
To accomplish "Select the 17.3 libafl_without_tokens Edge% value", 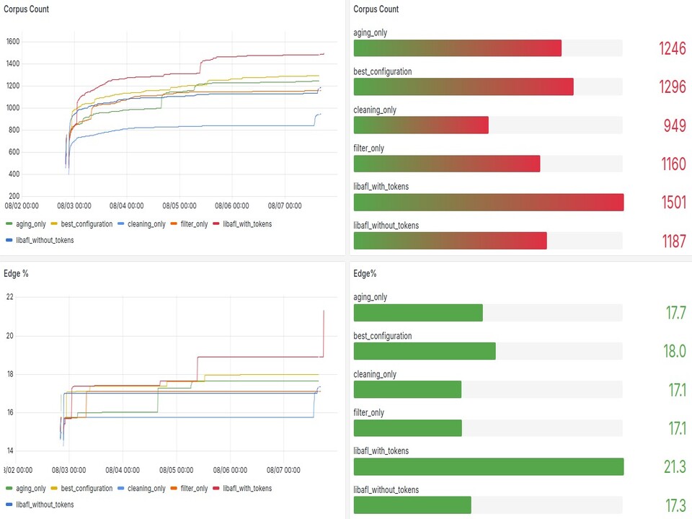I will 675,506.
